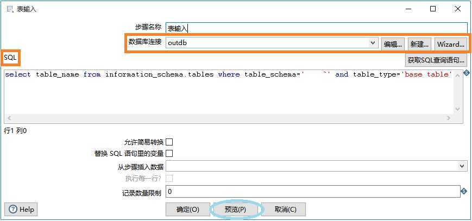Click the table input window title icon
472x221 pixels.
click(10, 9)
